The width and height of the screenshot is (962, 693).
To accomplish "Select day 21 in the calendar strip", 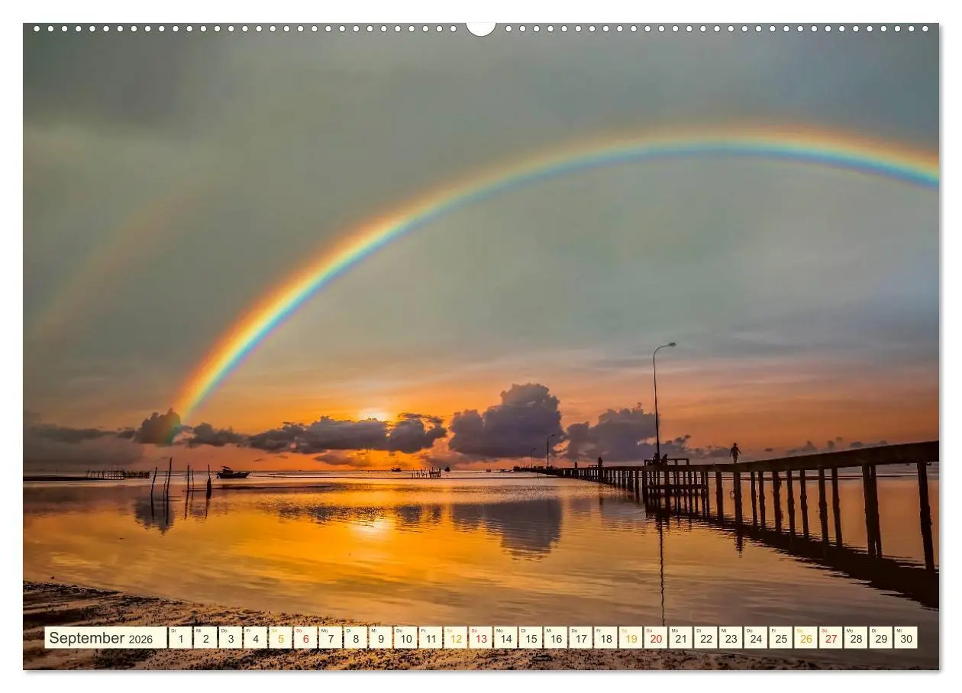I will tap(681, 638).
